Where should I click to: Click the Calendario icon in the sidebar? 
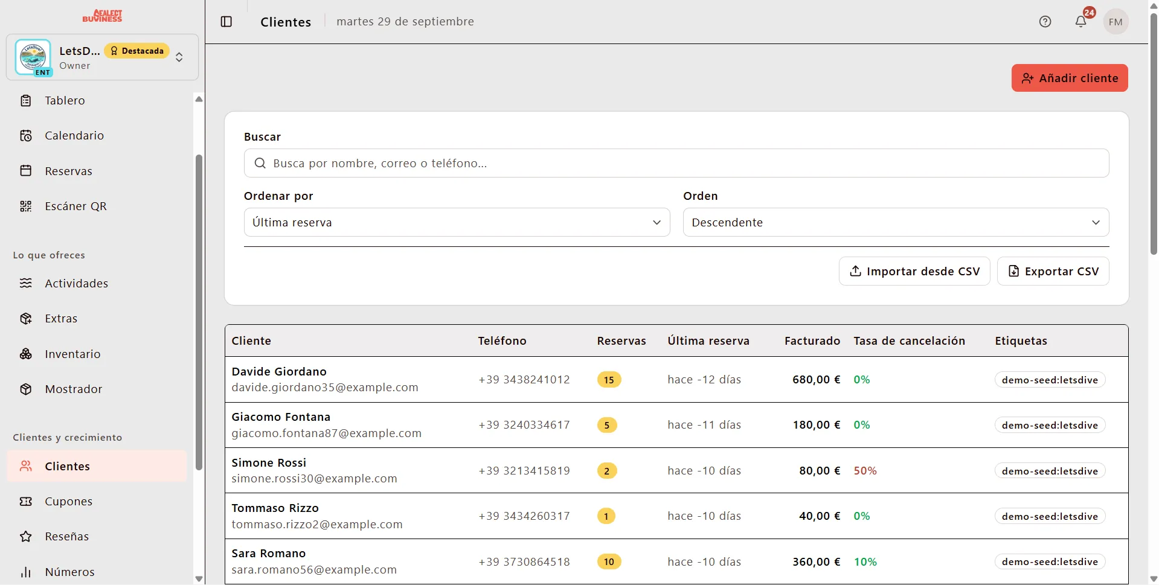pos(26,136)
